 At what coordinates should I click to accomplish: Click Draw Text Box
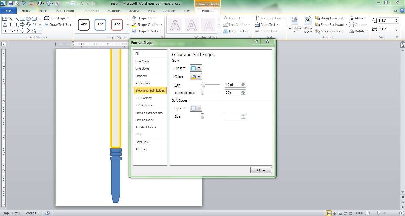(58, 25)
